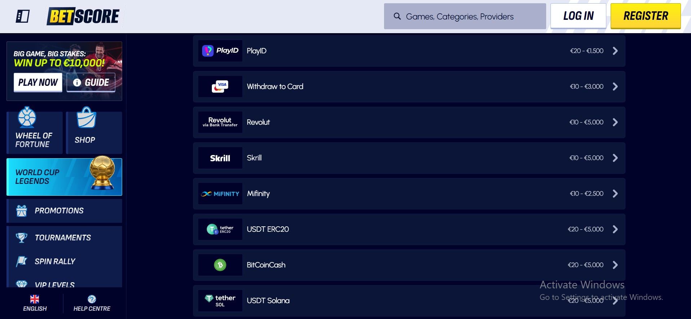691x319 pixels.
Task: Click the Visa card logo icon
Action: click(x=220, y=87)
